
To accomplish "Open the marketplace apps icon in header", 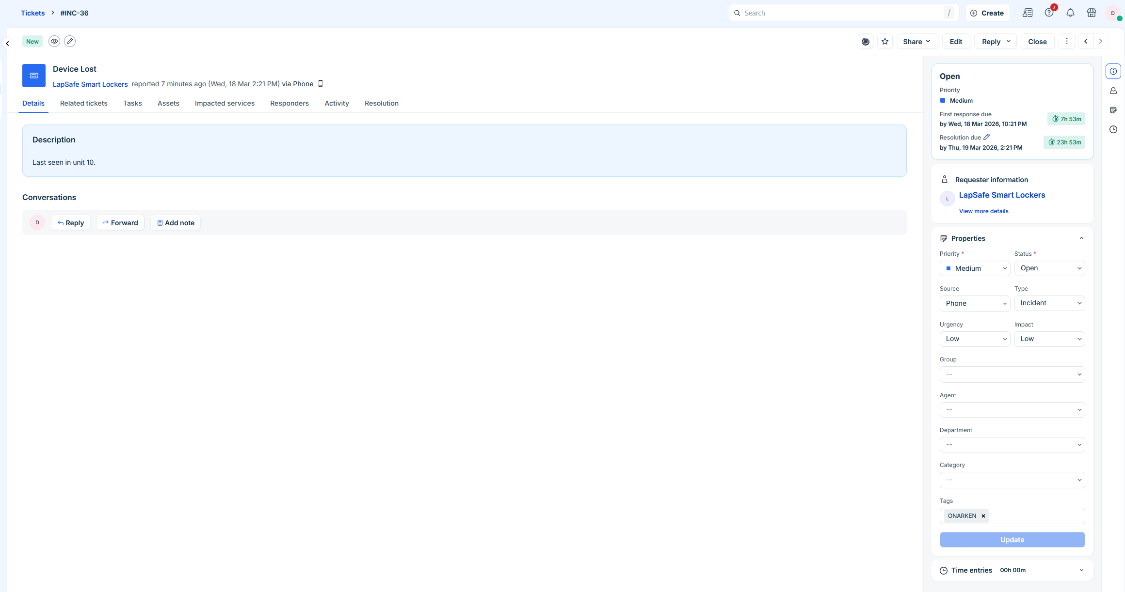I will (1092, 13).
